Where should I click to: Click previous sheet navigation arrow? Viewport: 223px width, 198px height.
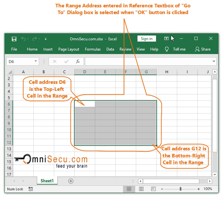click(x=14, y=181)
